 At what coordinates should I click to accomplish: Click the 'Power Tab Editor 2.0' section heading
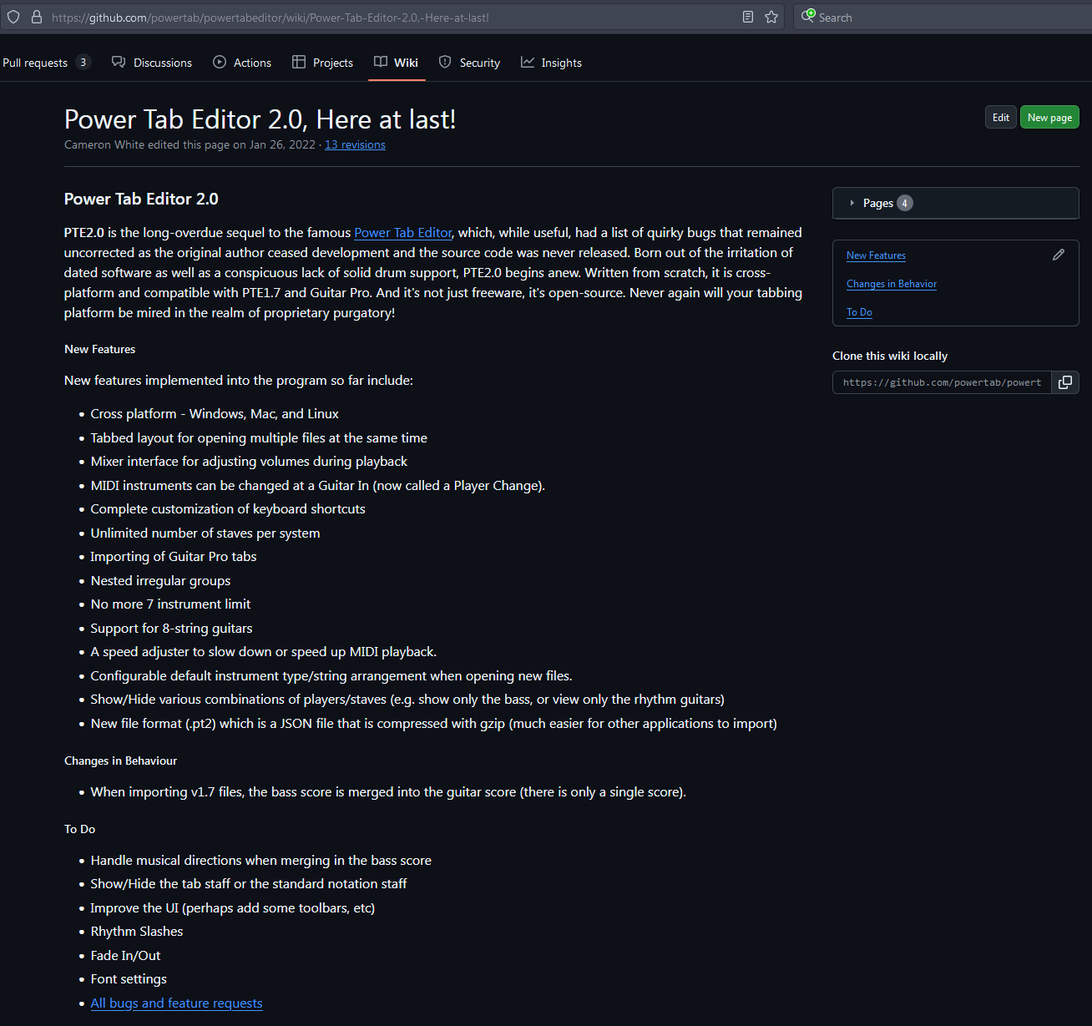(141, 199)
